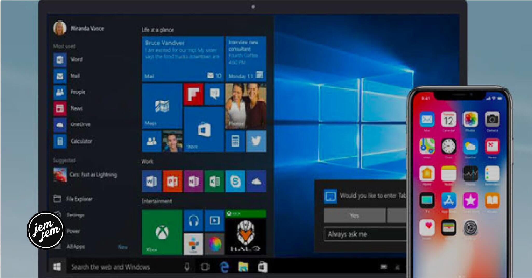This screenshot has height=278, width=532.
Task: Click Yes in tablet mode prompt
Action: click(x=354, y=216)
